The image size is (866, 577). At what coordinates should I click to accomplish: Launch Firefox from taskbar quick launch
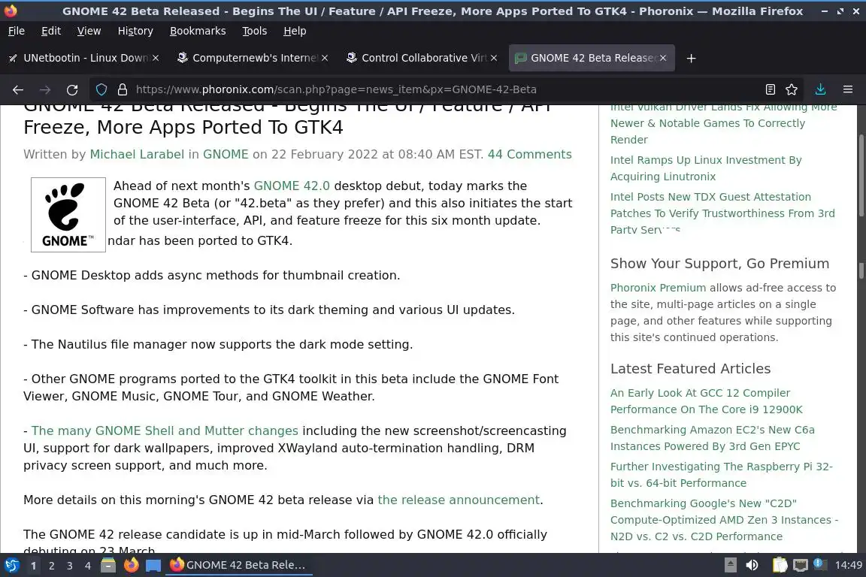click(131, 566)
